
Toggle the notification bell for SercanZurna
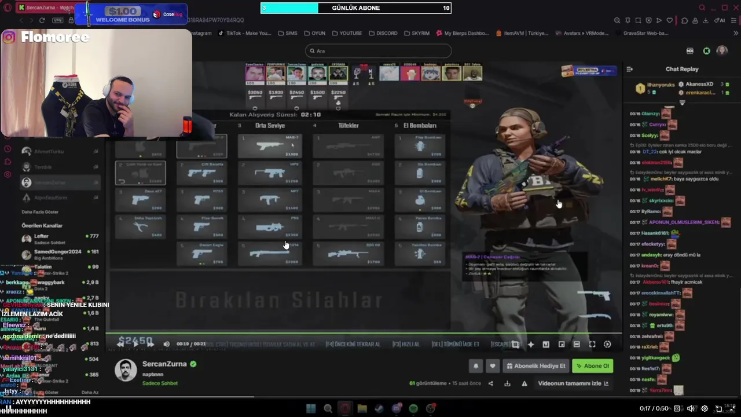(476, 366)
